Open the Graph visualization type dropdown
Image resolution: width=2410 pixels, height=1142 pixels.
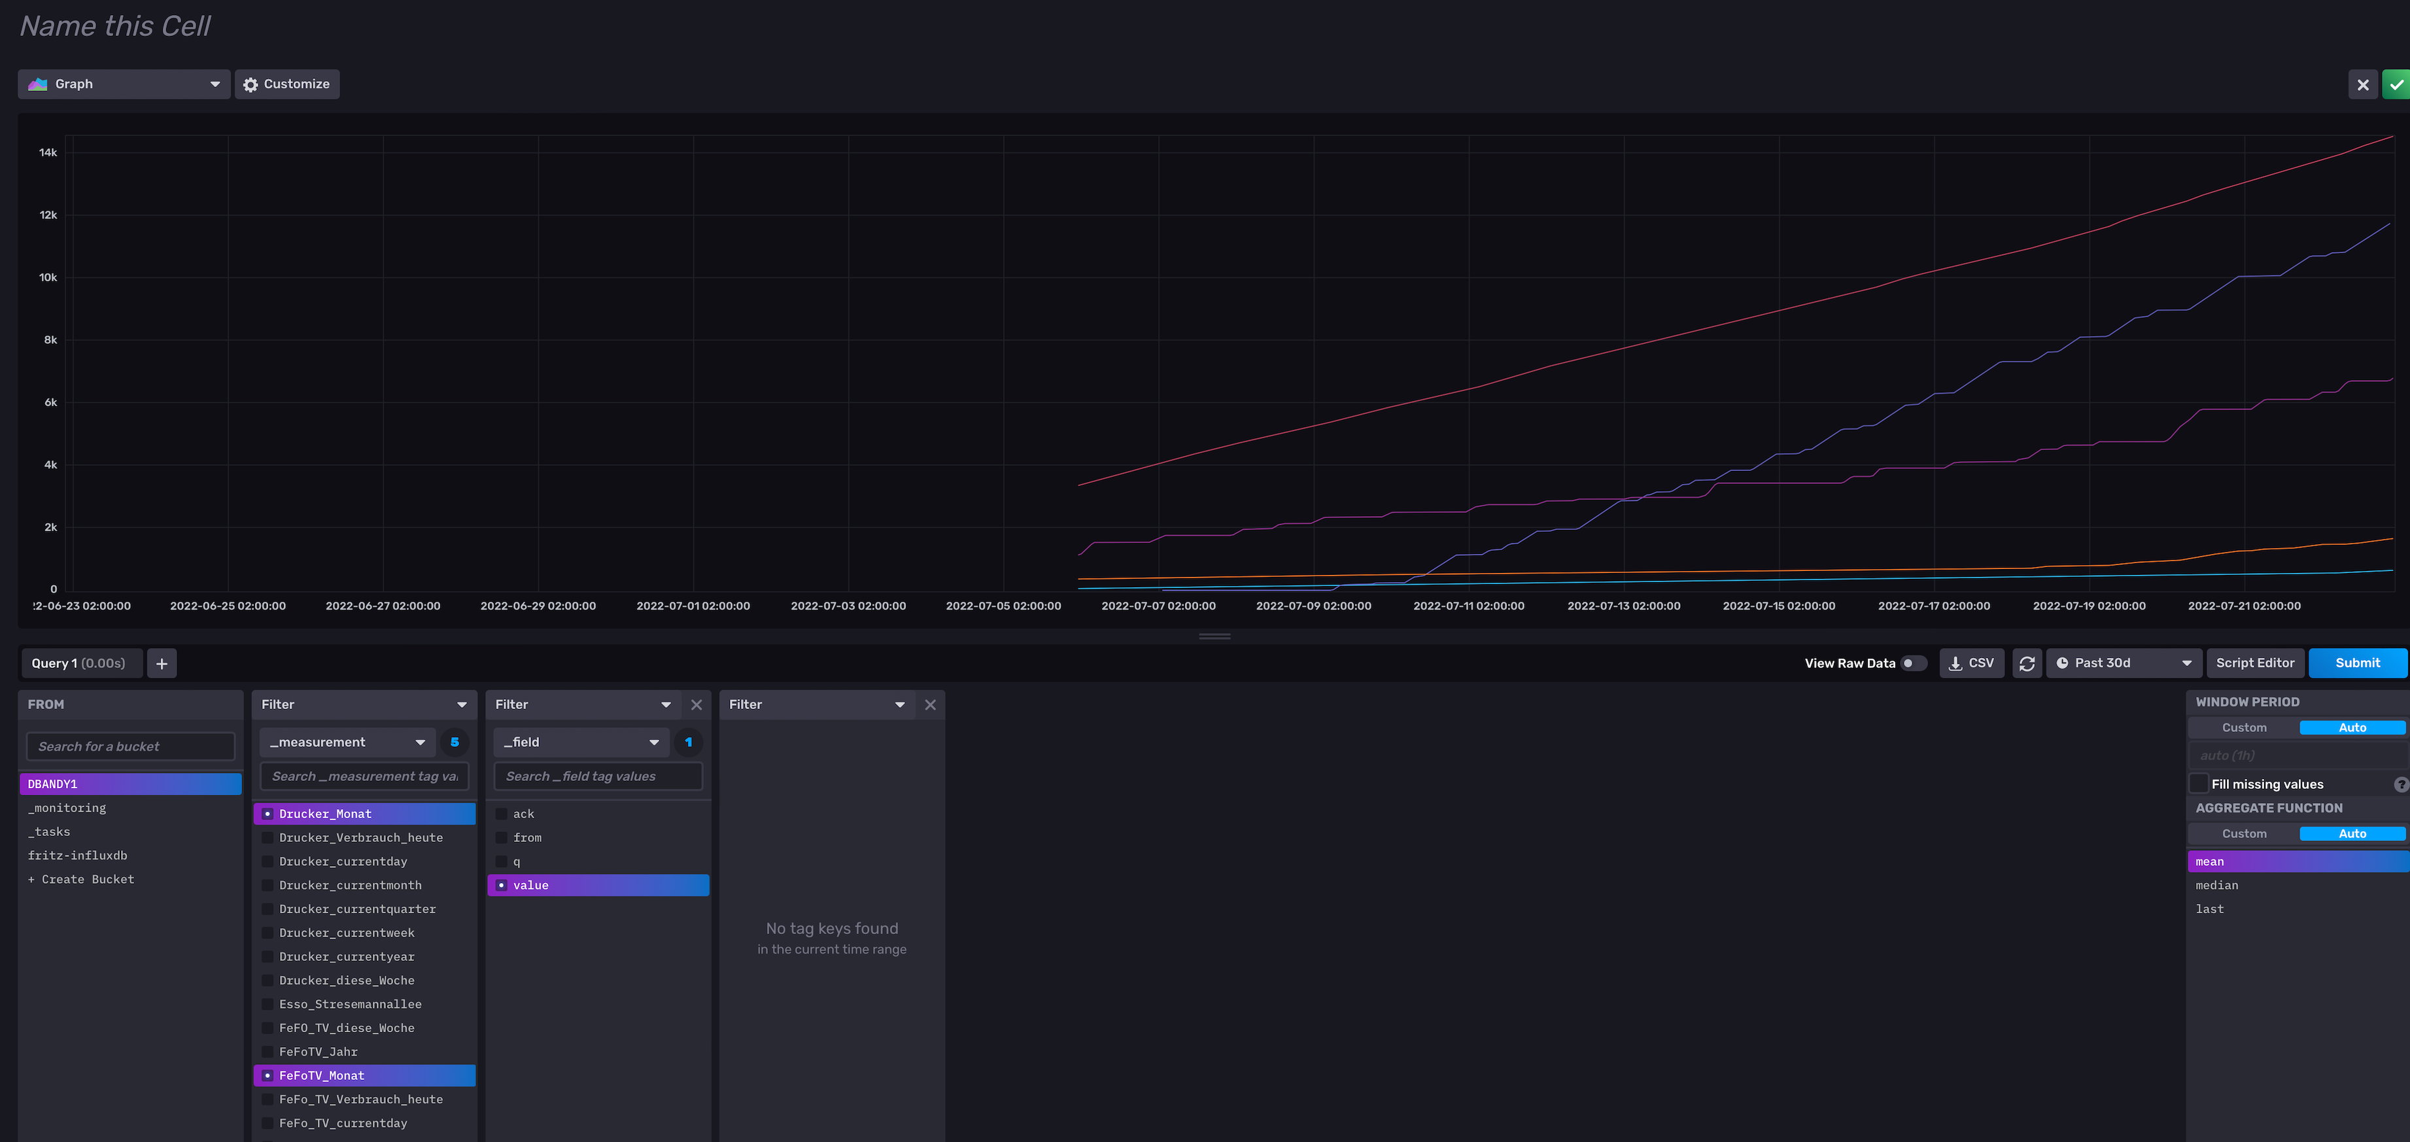tap(124, 84)
